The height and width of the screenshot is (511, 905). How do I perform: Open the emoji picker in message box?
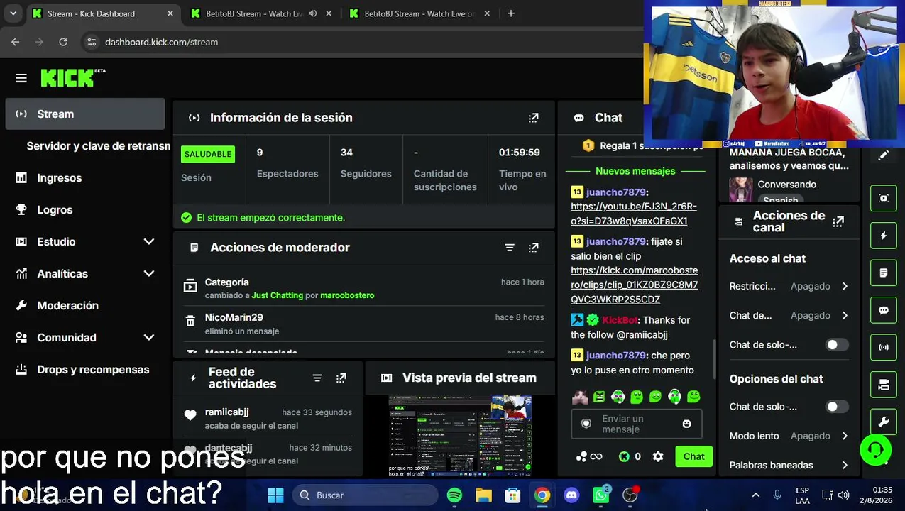[x=686, y=424]
